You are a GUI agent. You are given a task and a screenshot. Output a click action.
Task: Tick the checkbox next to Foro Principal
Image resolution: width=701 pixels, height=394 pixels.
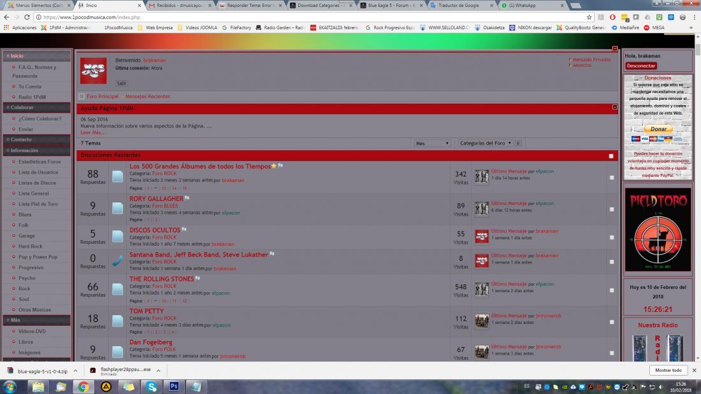point(82,97)
